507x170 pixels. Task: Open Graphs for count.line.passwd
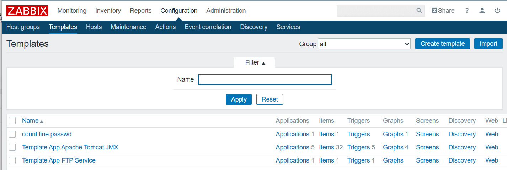pos(393,134)
